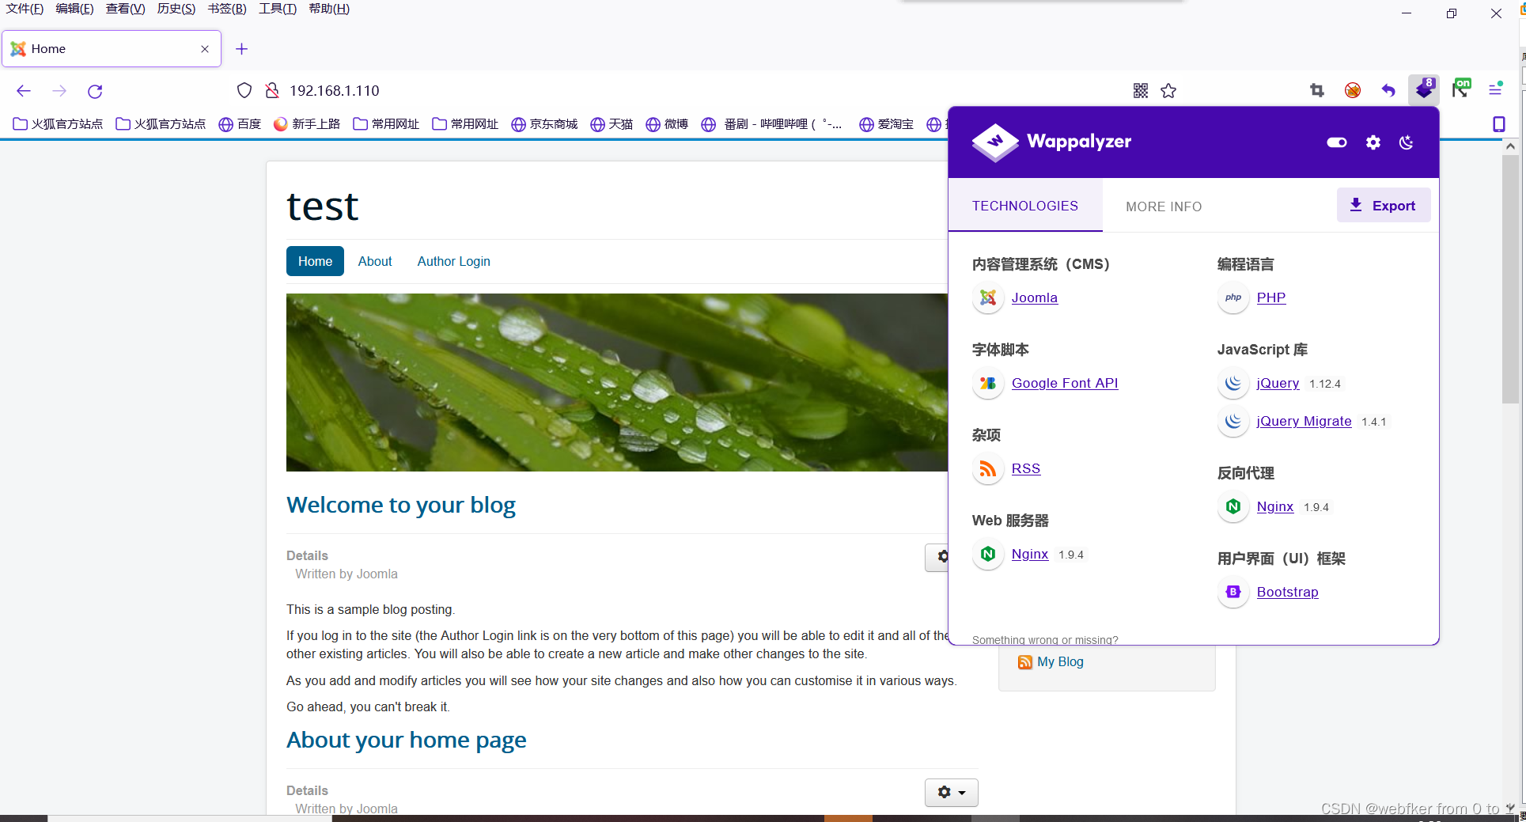Open the 帮助(H) menu
This screenshot has width=1526, height=822.
329,9
